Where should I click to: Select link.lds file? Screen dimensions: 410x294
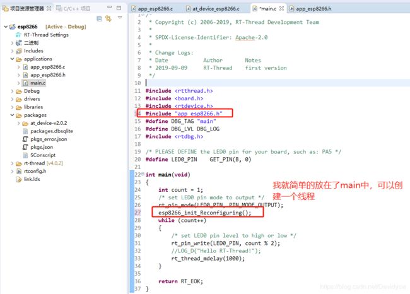point(32,179)
